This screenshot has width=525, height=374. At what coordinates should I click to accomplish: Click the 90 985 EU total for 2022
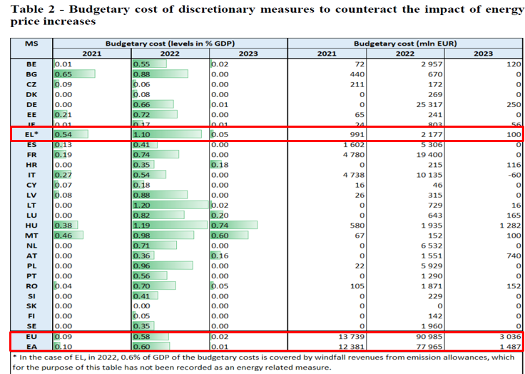point(425,336)
